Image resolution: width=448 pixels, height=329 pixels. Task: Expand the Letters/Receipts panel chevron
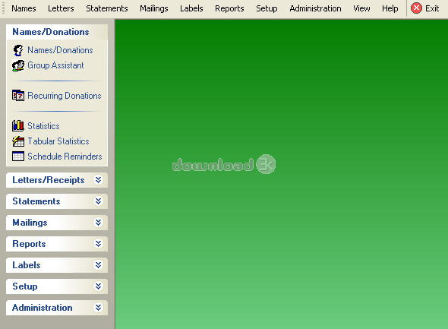tap(98, 180)
